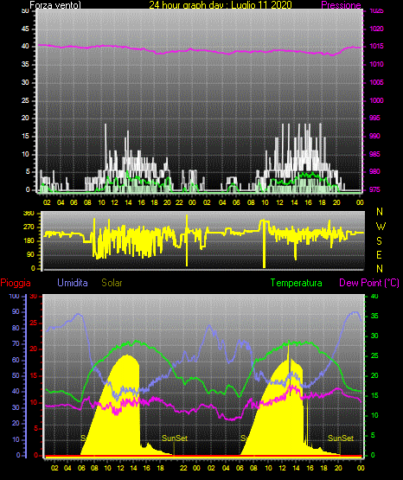Click '1005' on the pressure axis
The image size is (403, 480).
click(377, 82)
